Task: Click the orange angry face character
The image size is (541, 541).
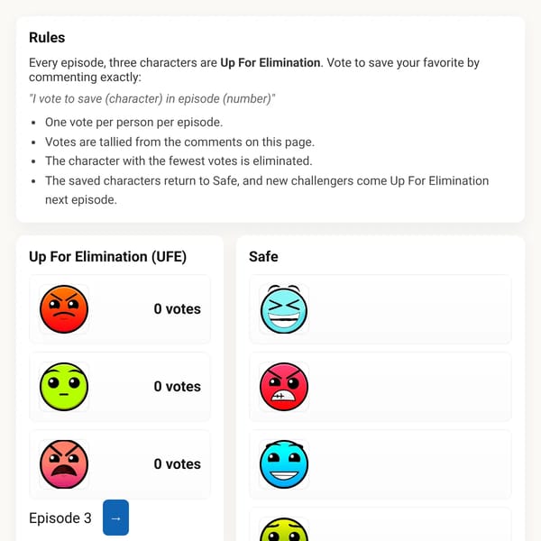Action: (64, 308)
